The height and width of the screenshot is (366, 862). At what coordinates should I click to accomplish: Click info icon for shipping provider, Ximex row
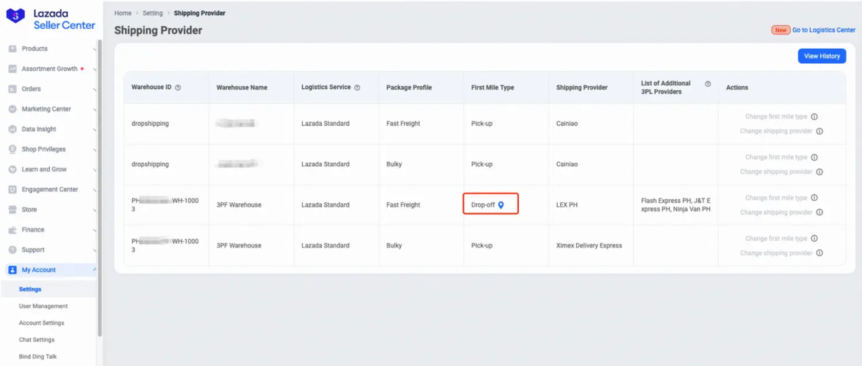pyautogui.click(x=819, y=253)
